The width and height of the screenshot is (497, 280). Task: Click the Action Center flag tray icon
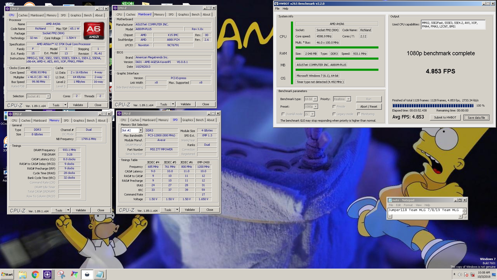[466, 275]
